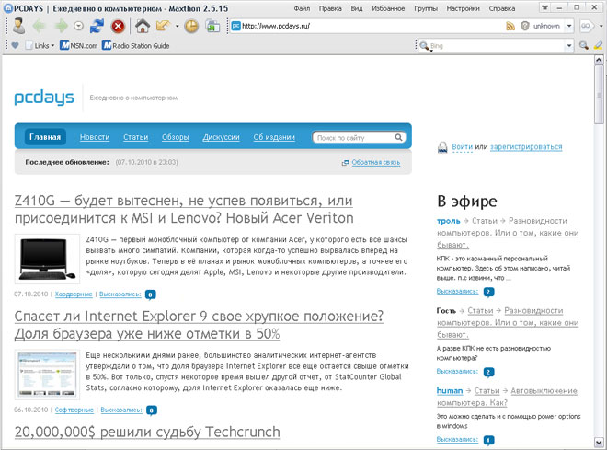Viewport: 607px width, 450px height.
Task: Open the 20,000,000$ Techcrunch article headline
Action: tap(147, 432)
